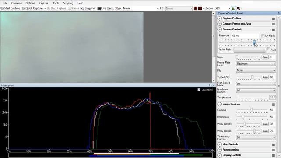Expand the Capture Format and Area section
Image resolution: width=281 pixels, height=158 pixels.
point(220,24)
